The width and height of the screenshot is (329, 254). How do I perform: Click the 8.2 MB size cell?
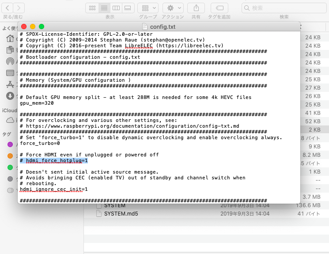point(311,155)
